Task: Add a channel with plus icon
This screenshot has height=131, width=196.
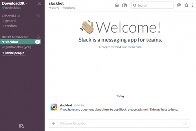Action: 38,16
